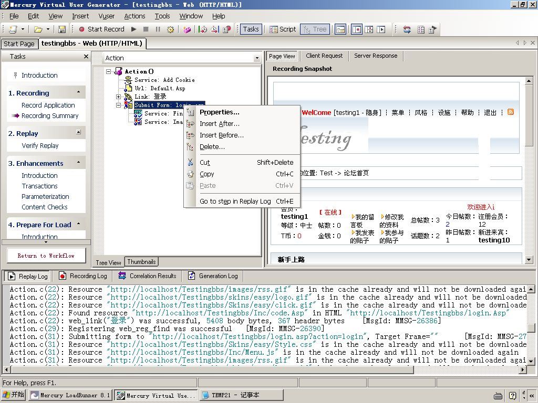Switch to Server Response tab
This screenshot has height=403, width=538.
tap(376, 56)
